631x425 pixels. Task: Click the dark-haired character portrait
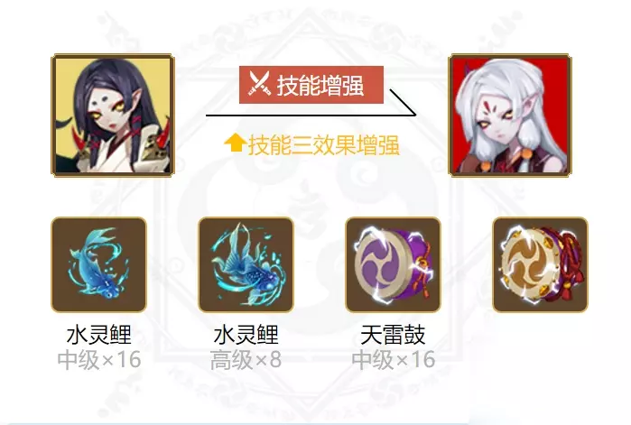(x=113, y=115)
